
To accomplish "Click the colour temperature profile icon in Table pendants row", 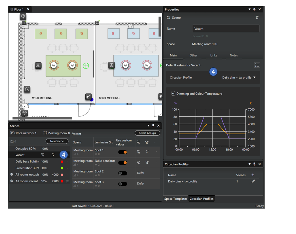I will pyautogui.click(x=147, y=162).
